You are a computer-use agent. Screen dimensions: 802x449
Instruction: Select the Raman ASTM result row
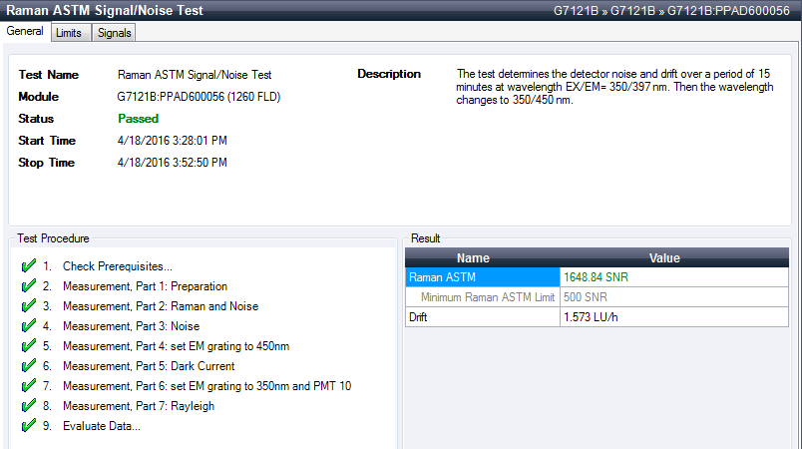[483, 277]
